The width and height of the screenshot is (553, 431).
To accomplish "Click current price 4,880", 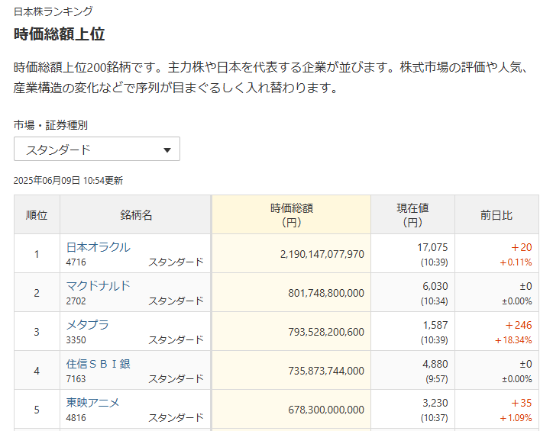I will pos(435,364).
